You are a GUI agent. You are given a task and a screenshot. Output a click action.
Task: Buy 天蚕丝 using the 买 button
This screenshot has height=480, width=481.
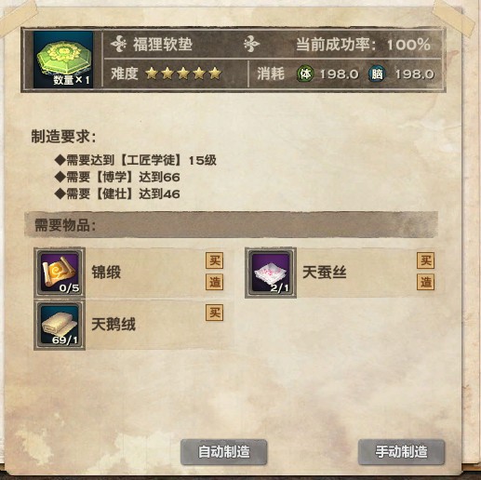[425, 260]
